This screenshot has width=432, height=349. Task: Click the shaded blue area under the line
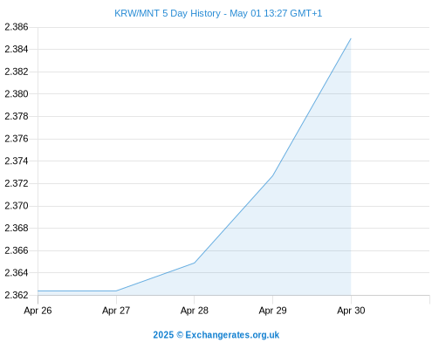click(x=291, y=247)
